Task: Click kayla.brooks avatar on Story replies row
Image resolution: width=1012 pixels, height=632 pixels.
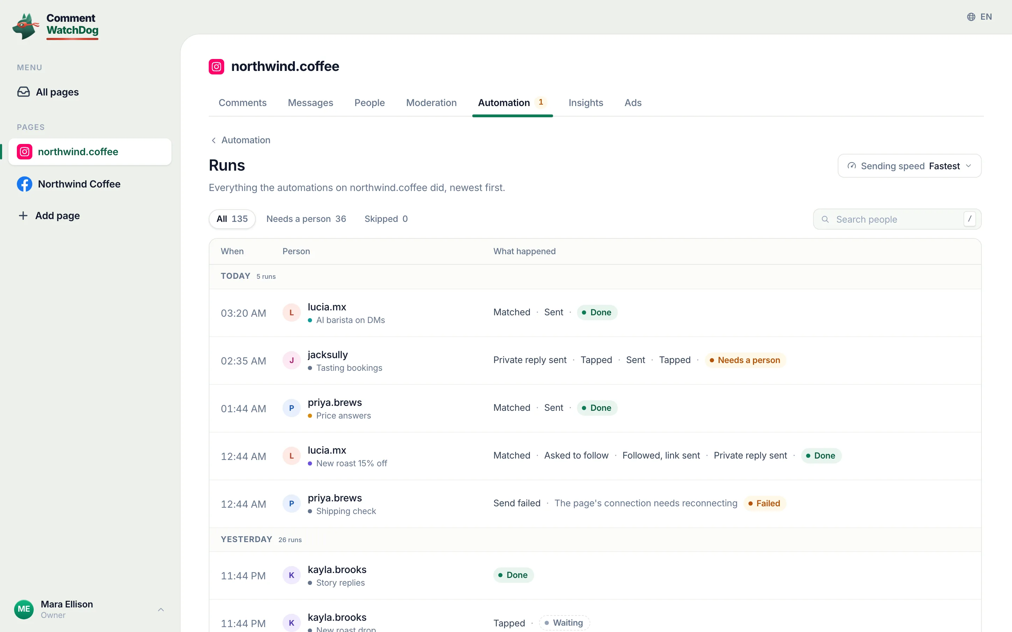Action: 291,575
